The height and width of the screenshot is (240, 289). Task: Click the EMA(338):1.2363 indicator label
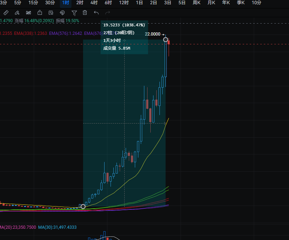(31, 33)
